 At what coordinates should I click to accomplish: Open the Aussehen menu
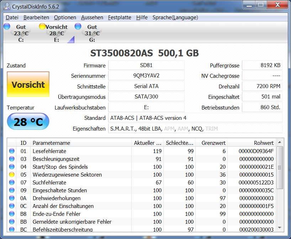pyautogui.click(x=92, y=17)
